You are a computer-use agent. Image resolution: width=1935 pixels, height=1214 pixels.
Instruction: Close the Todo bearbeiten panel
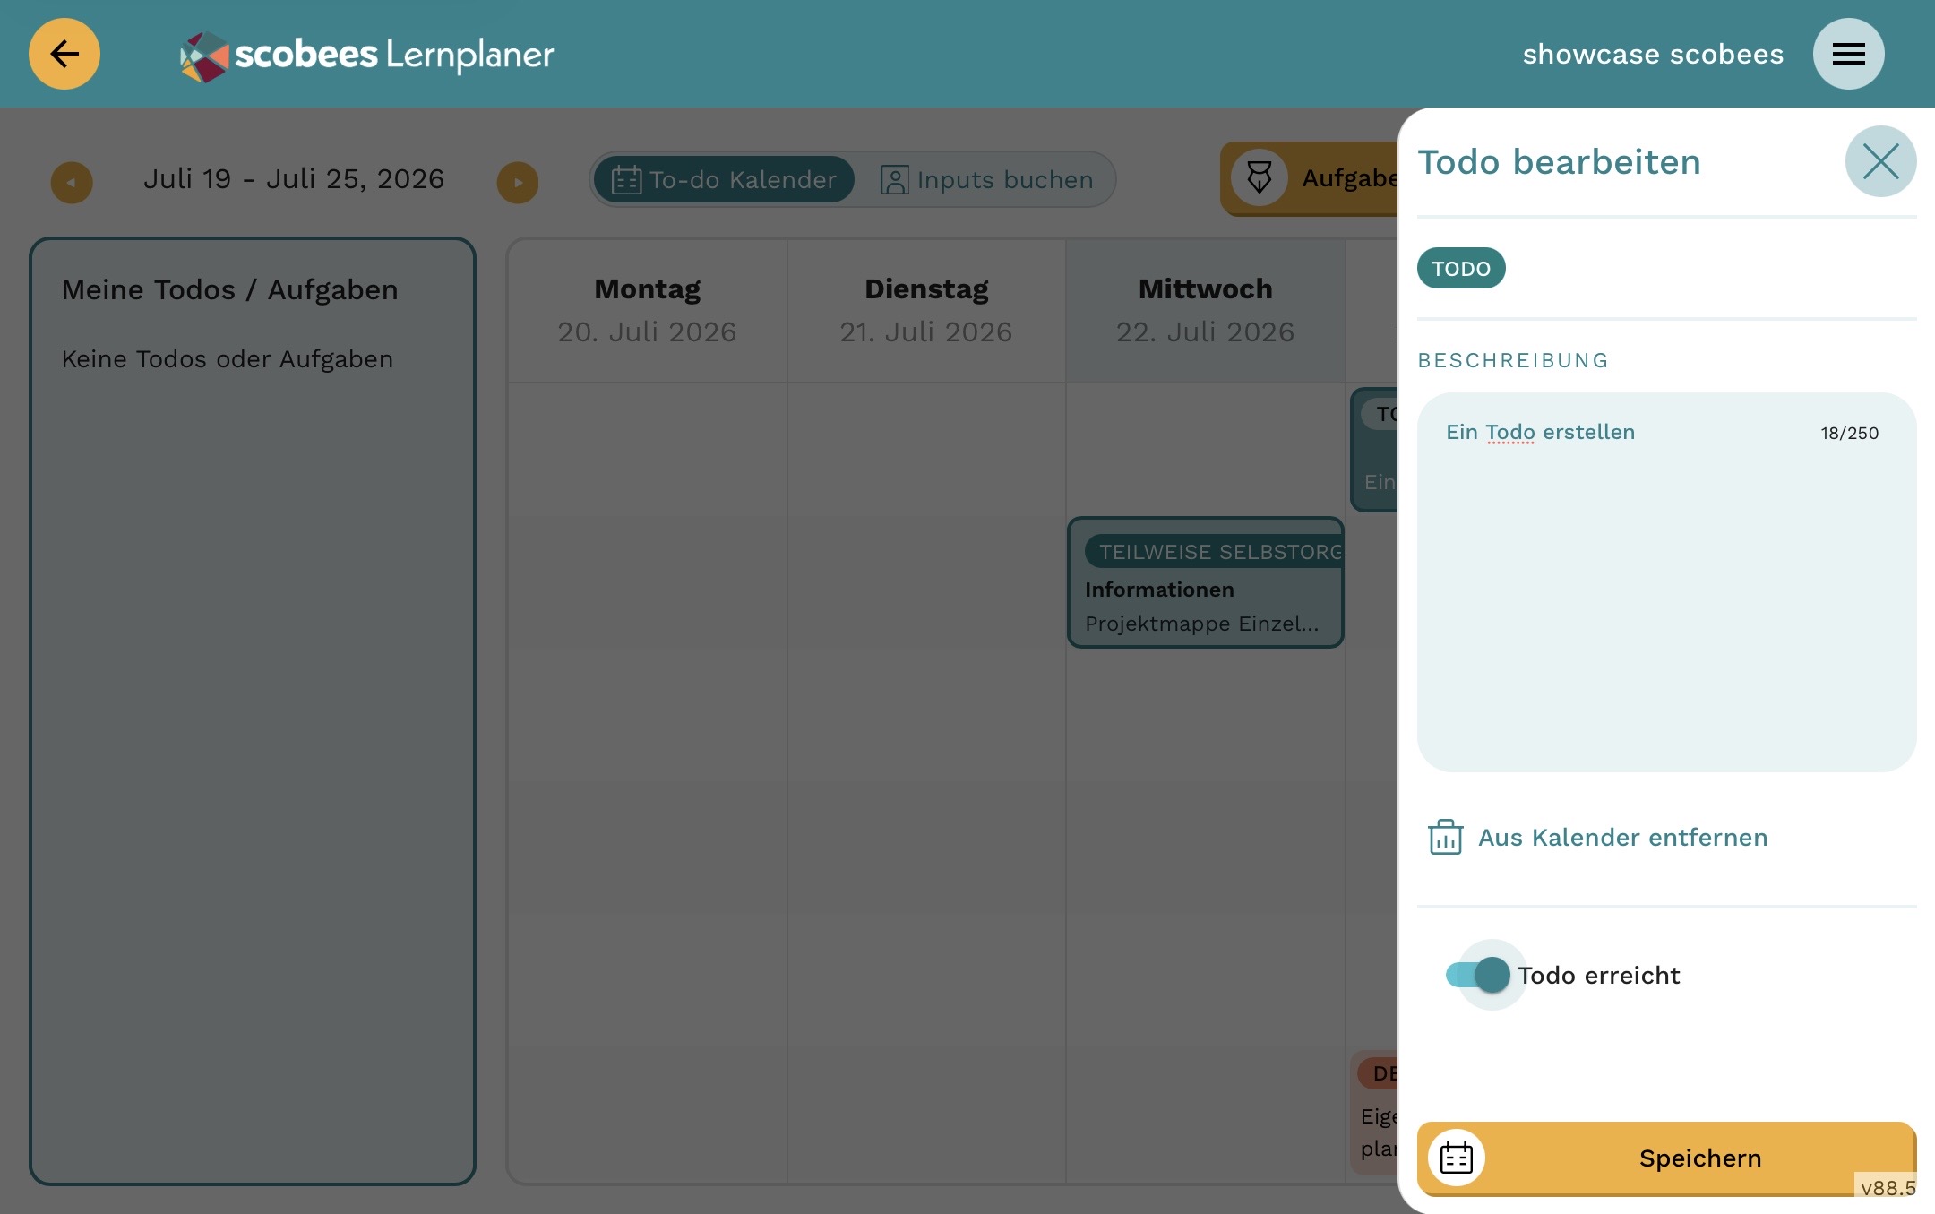[1880, 161]
